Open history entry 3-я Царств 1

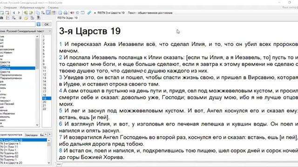[x=10, y=143]
